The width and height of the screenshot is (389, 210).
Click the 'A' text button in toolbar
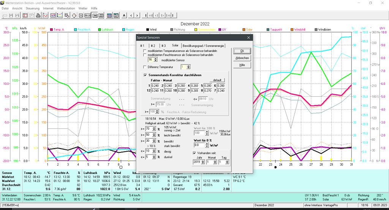tap(124, 16)
